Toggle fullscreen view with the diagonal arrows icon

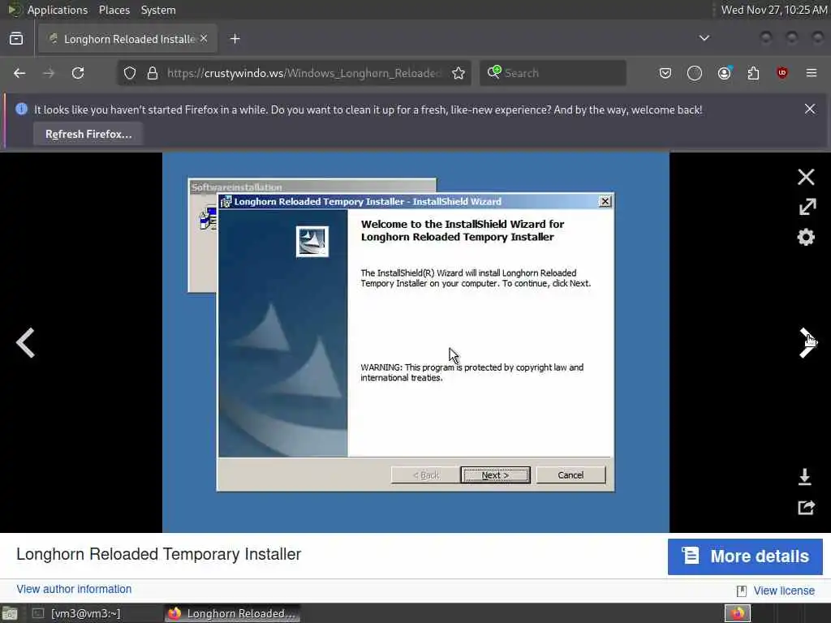(807, 207)
